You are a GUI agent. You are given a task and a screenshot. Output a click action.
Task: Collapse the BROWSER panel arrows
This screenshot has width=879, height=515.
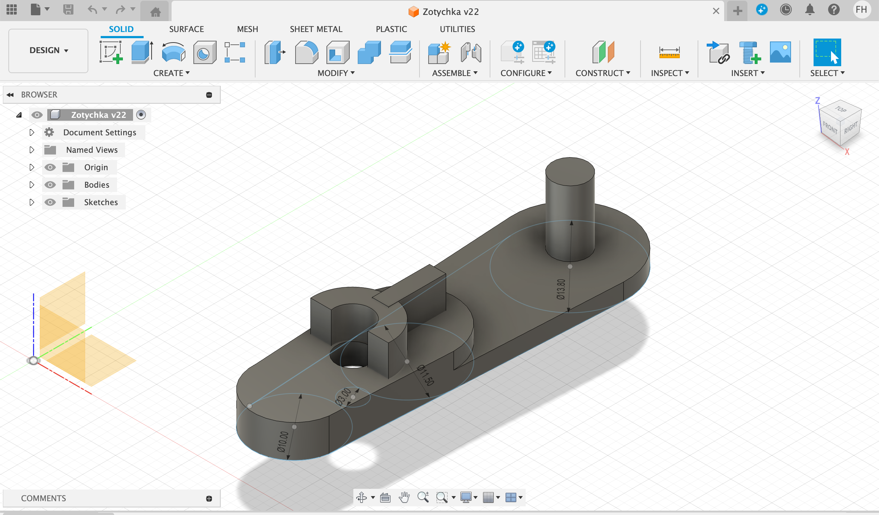[10, 95]
